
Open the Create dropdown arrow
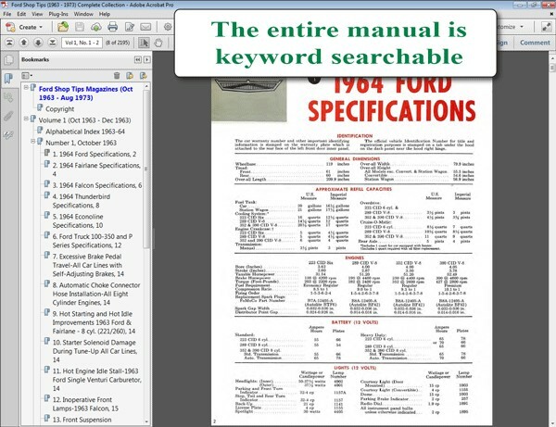click(41, 27)
